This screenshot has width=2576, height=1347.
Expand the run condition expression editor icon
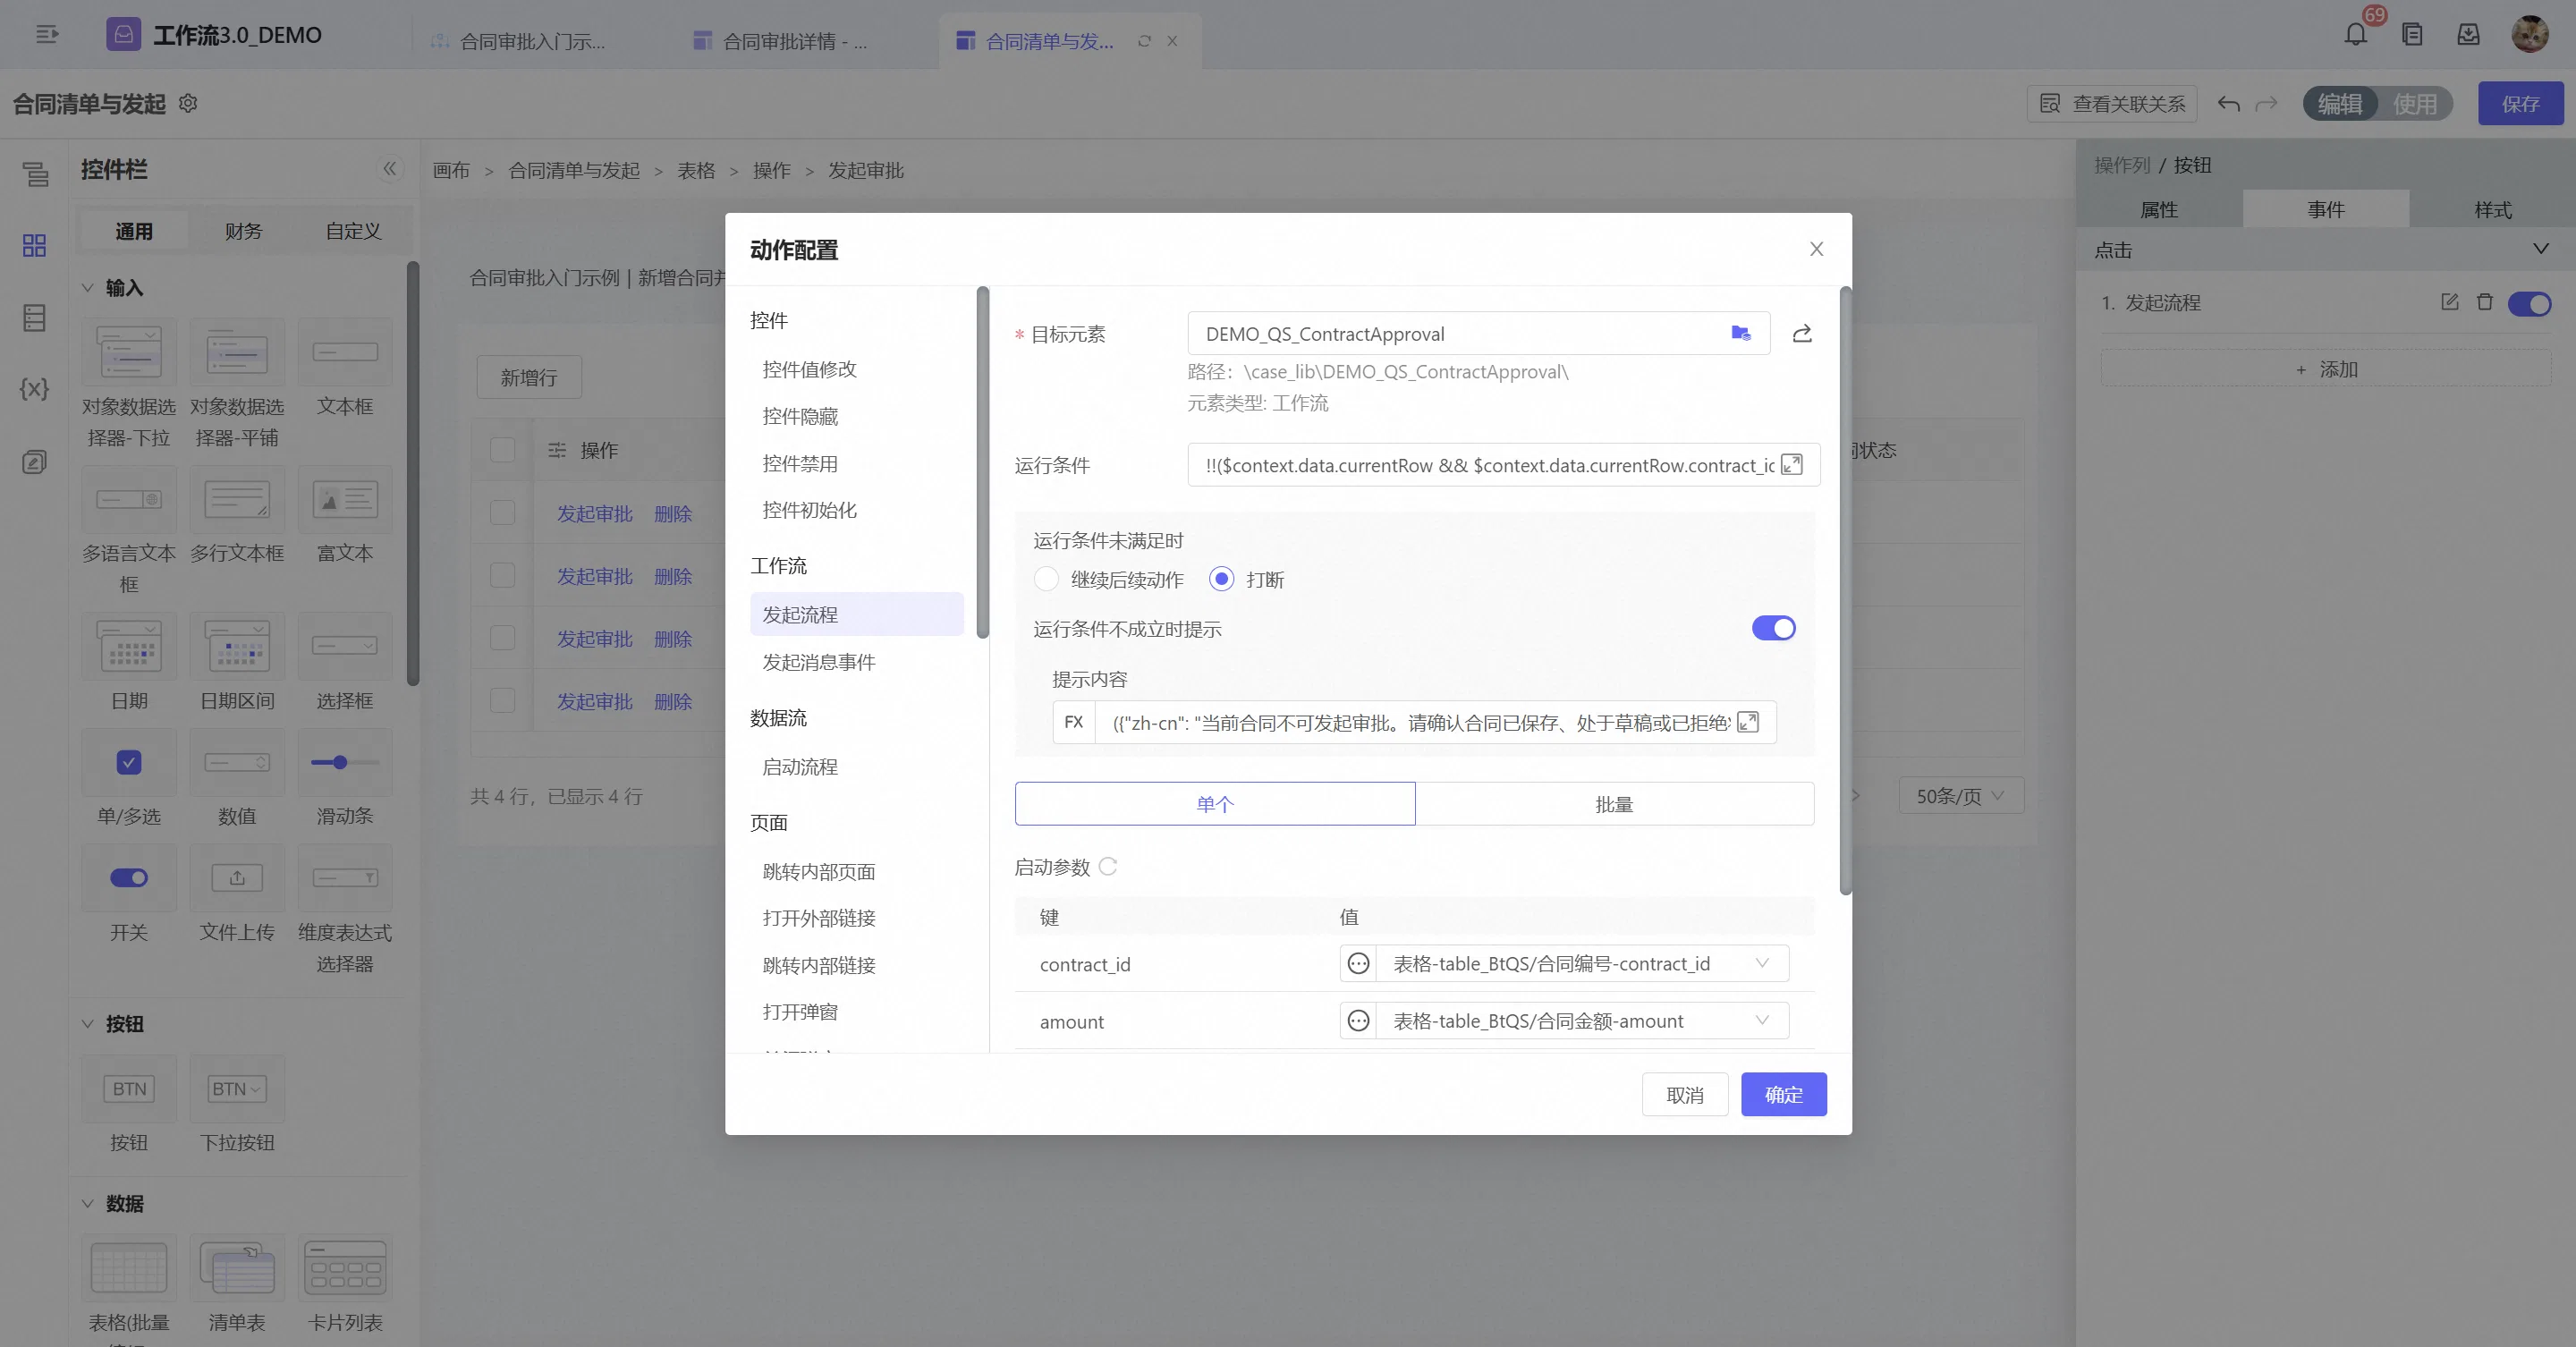pyautogui.click(x=1792, y=465)
